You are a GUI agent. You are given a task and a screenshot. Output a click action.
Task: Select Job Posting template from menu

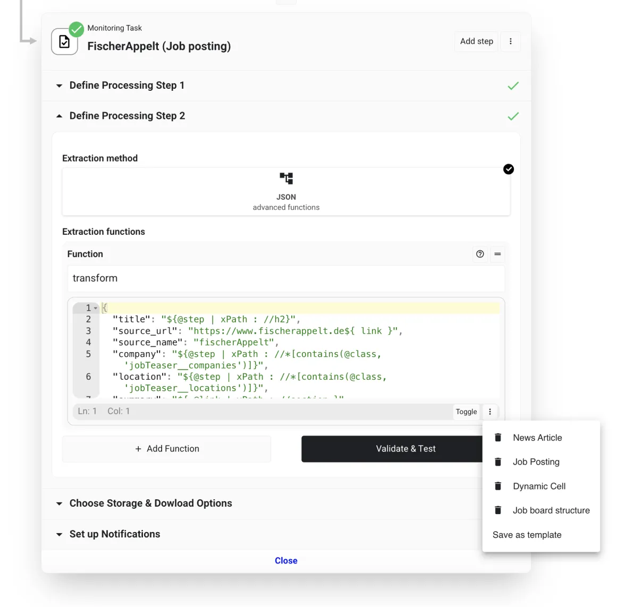pyautogui.click(x=536, y=462)
